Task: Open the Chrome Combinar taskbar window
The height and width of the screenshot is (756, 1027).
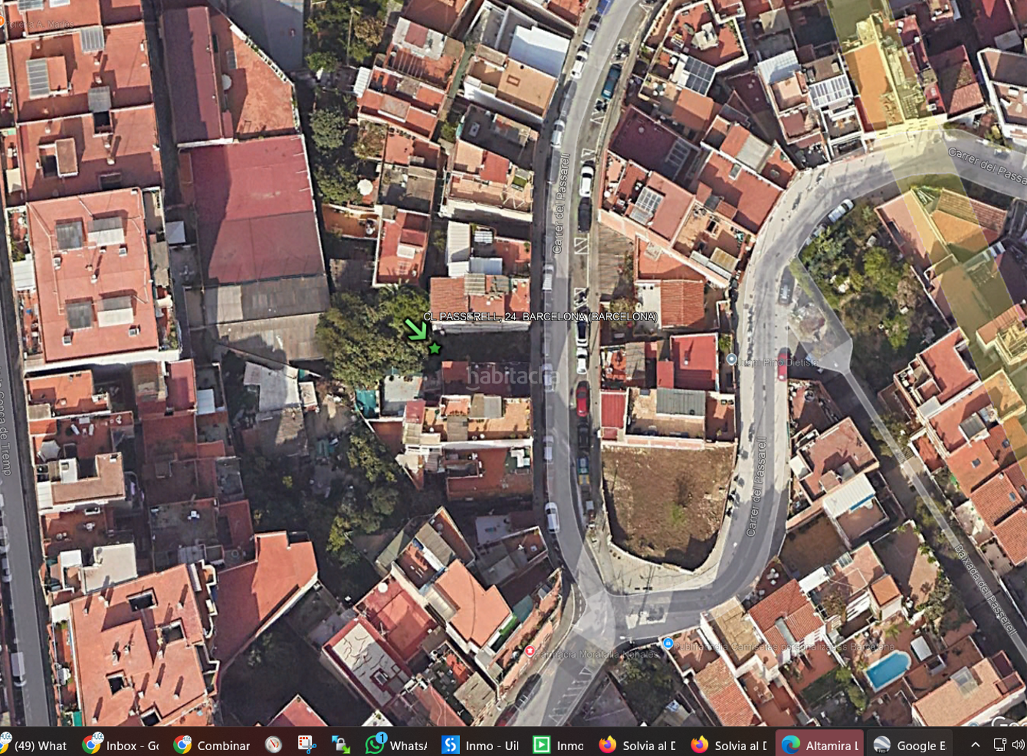Action: (x=213, y=745)
